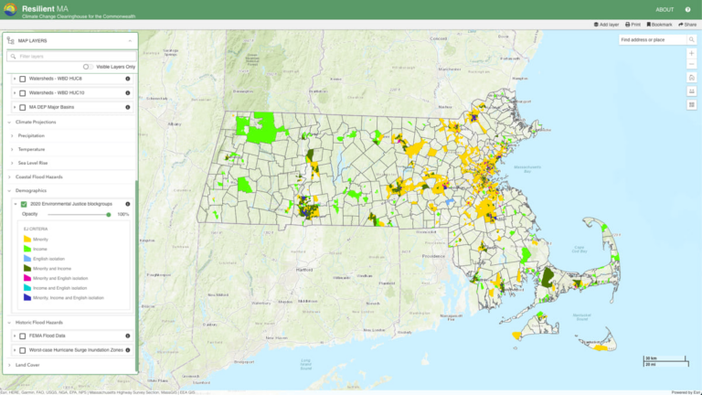Zoom in with the plus button
This screenshot has width=702, height=395.
691,53
